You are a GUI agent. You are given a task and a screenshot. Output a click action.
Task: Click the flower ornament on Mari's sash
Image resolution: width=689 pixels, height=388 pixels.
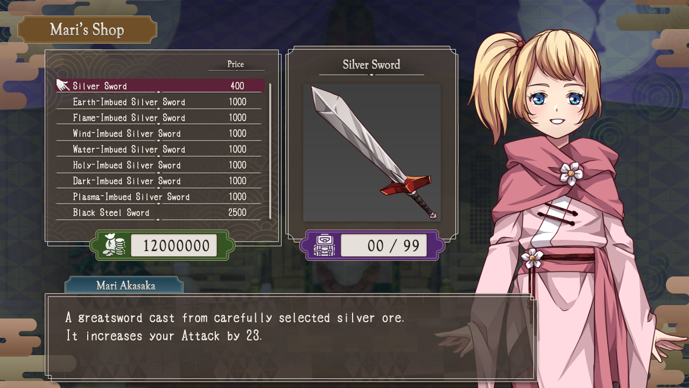coord(532,258)
